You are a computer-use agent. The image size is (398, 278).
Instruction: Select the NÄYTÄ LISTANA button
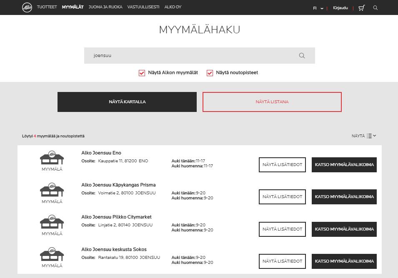[272, 102]
